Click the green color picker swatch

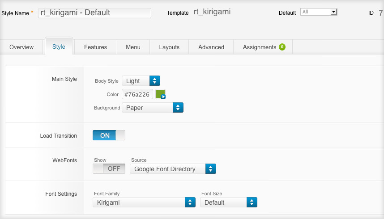pyautogui.click(x=161, y=94)
